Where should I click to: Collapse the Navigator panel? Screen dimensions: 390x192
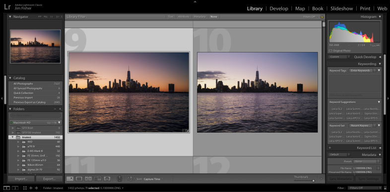pyautogui.click(x=10, y=17)
